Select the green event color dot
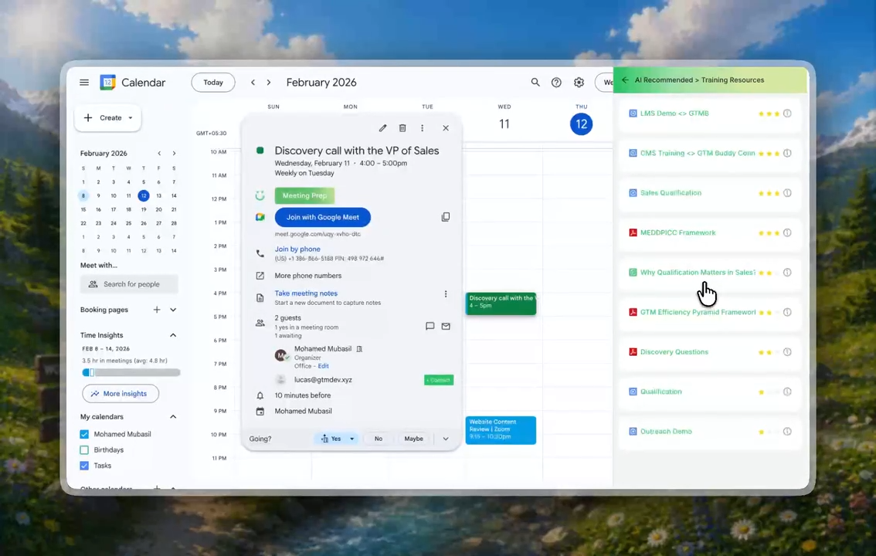Image resolution: width=876 pixels, height=556 pixels. (260, 150)
